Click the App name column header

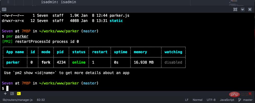pos(15,52)
